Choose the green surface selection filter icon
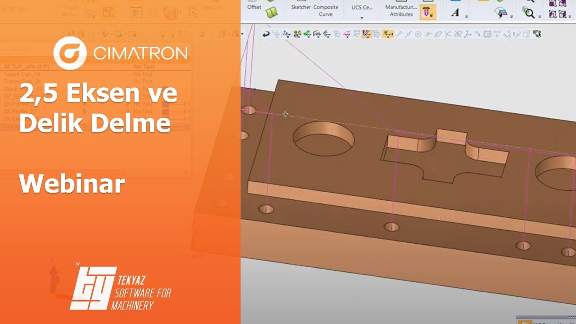Viewport: 576px width, 324px height. click(x=307, y=34)
